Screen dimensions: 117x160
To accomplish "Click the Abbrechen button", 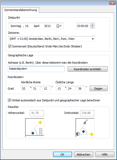I will pyautogui.click(x=84, y=155).
